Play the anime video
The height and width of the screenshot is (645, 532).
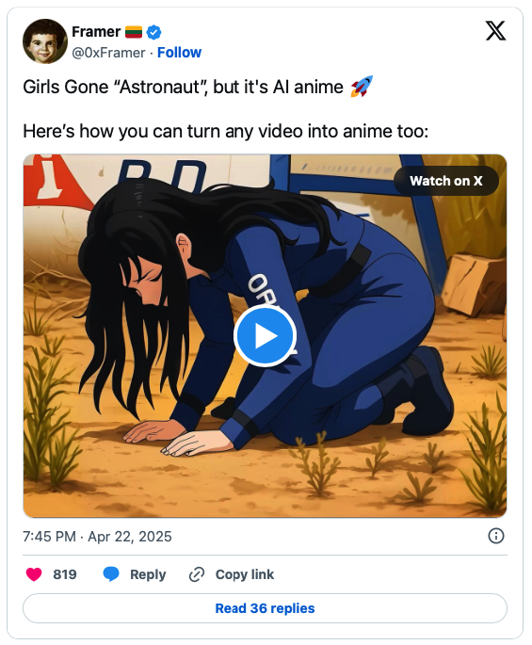pos(265,335)
